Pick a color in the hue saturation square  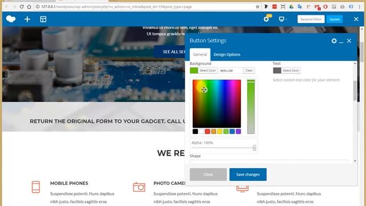[x=217, y=104]
